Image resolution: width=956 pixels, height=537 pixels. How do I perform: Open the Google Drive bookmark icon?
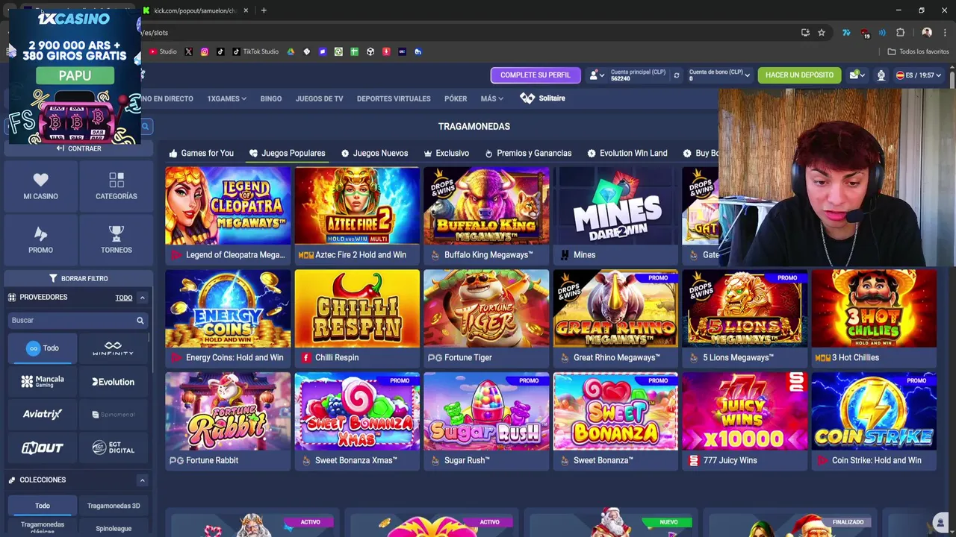pos(291,51)
